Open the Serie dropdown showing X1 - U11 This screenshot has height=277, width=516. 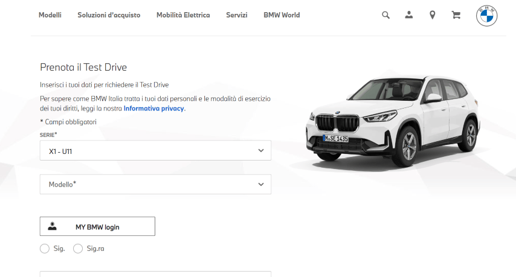(155, 150)
